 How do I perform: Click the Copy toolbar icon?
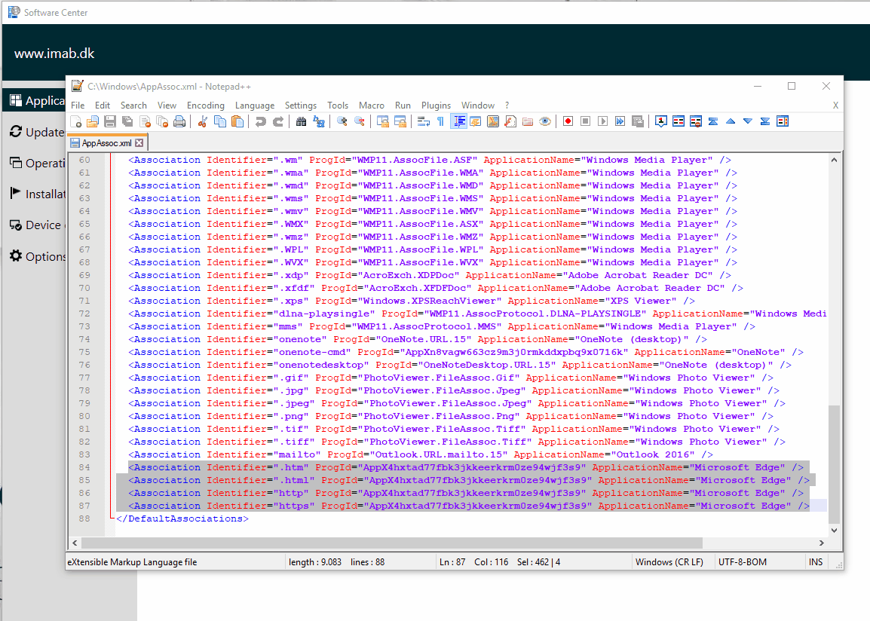pos(220,121)
